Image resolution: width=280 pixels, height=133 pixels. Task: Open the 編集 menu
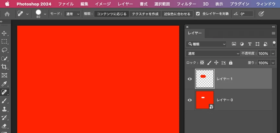(x=84, y=4)
